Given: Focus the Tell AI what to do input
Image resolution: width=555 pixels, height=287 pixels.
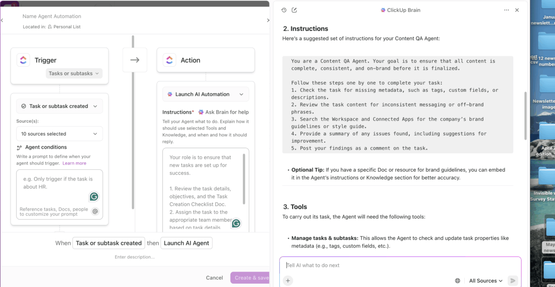Looking at the screenshot, I should point(369,265).
